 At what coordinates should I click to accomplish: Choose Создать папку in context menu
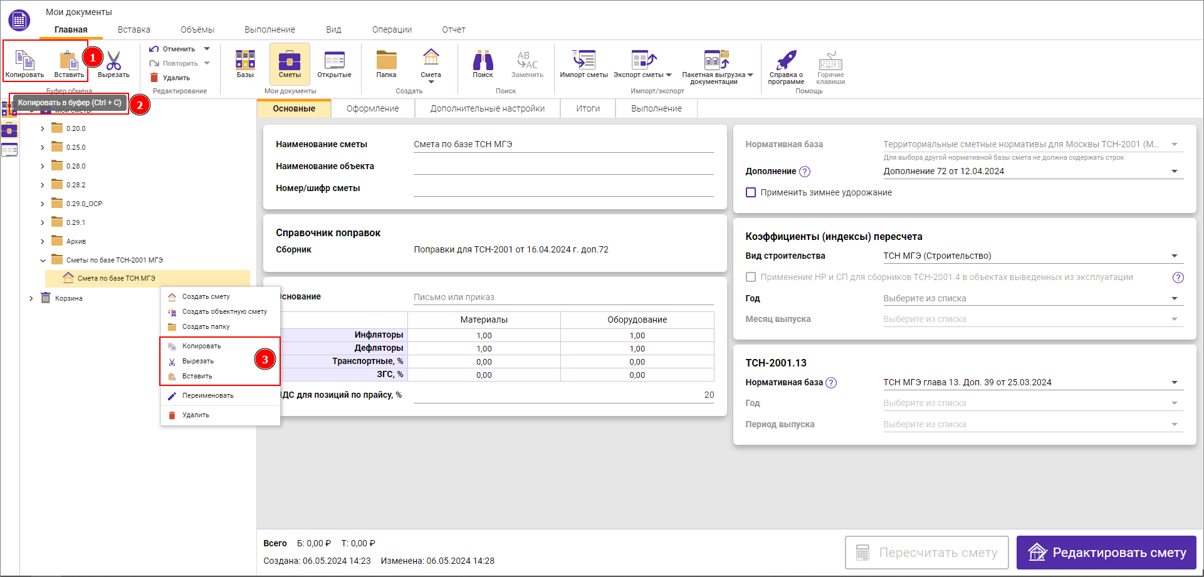(219, 326)
